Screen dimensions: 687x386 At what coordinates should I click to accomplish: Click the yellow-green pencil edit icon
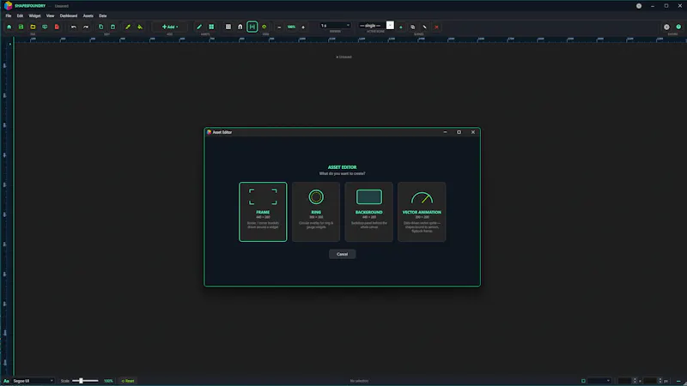(128, 27)
